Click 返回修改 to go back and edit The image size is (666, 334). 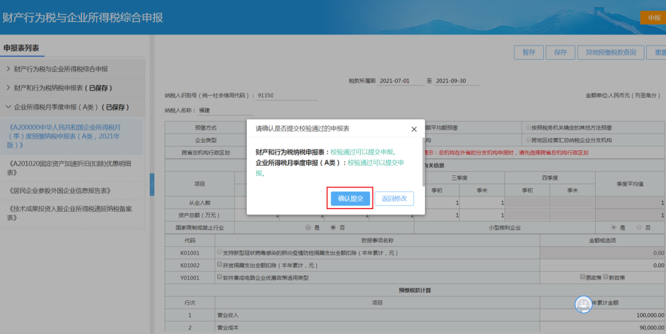tap(394, 199)
